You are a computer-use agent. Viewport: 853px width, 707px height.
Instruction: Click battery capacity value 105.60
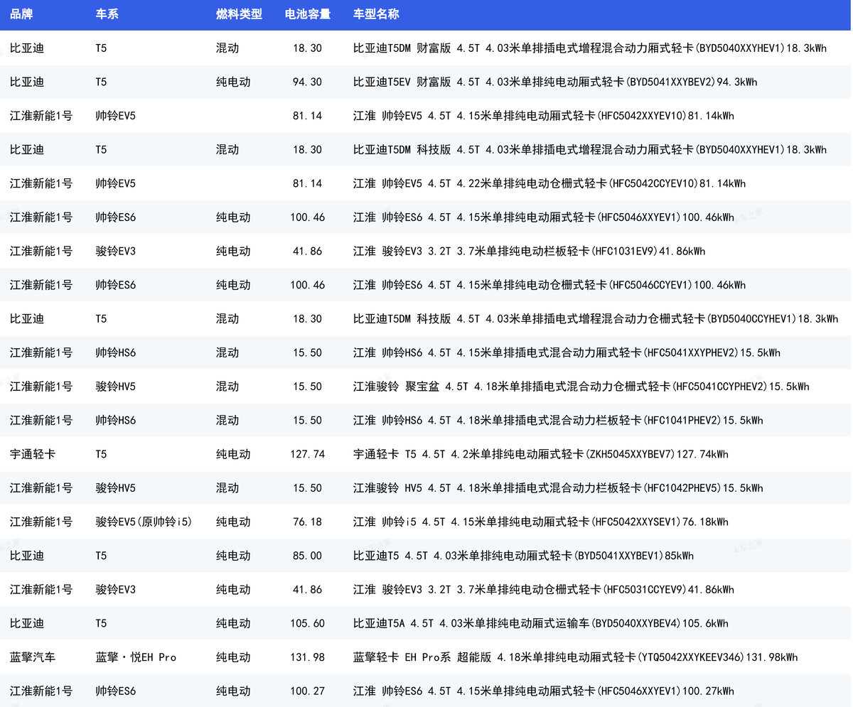click(x=308, y=623)
